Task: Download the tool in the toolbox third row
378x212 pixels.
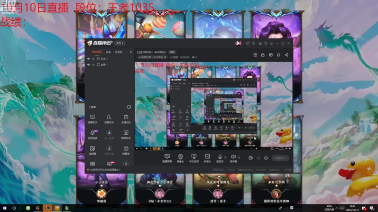Action: (x=109, y=150)
